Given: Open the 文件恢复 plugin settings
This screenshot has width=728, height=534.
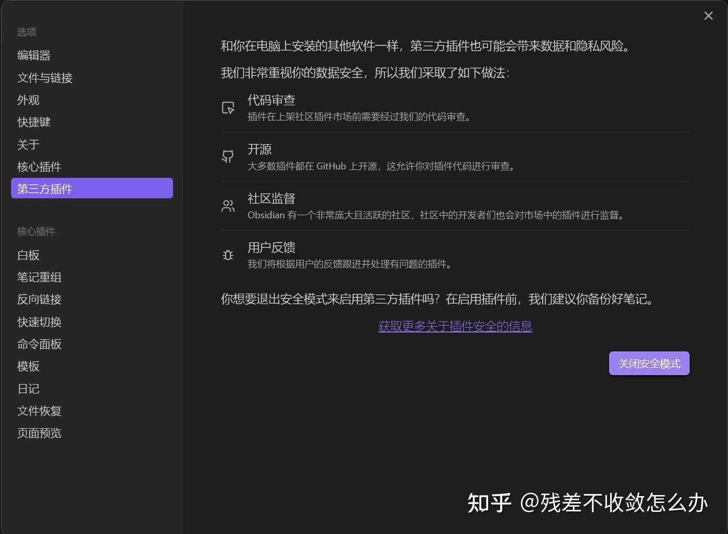Looking at the screenshot, I should (x=92, y=411).
